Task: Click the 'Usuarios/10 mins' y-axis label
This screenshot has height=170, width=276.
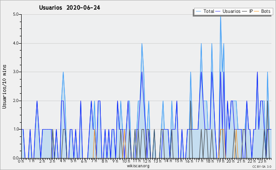Action: point(4,87)
